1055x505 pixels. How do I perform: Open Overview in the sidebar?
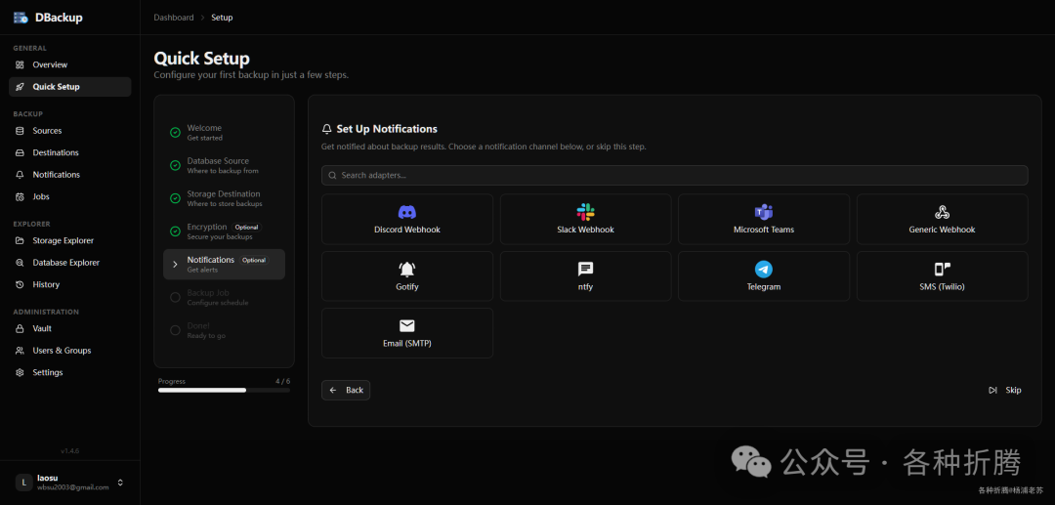70,64
